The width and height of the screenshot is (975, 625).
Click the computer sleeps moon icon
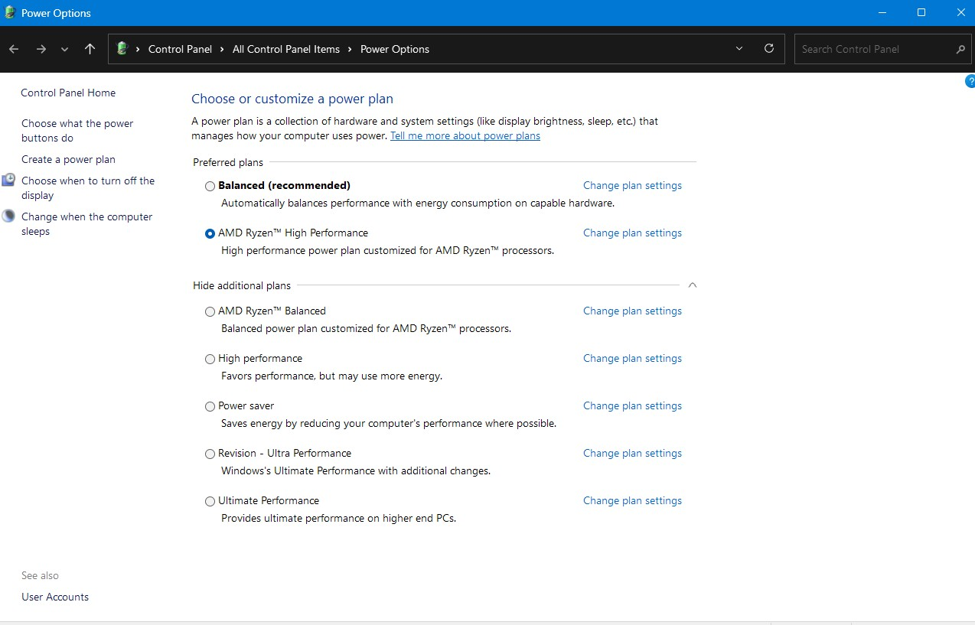[x=8, y=216]
